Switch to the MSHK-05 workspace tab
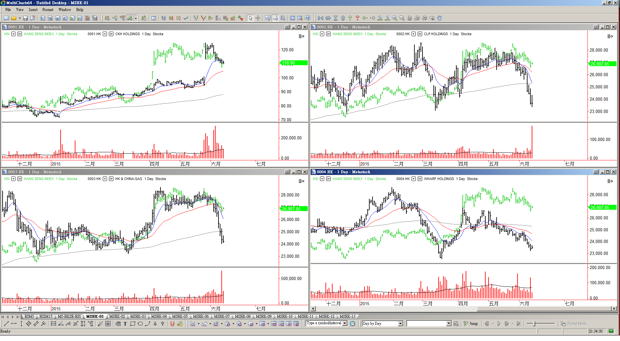The height and width of the screenshot is (341, 620). (x=180, y=316)
